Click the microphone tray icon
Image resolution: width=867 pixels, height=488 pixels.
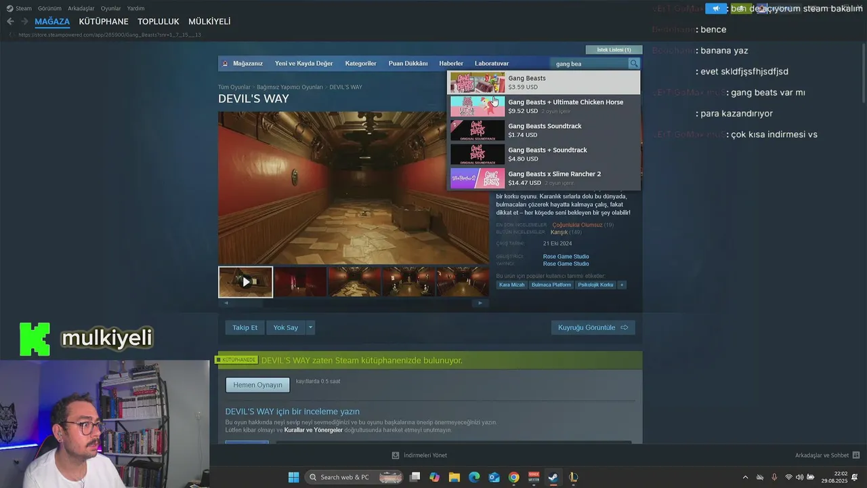tap(774, 477)
